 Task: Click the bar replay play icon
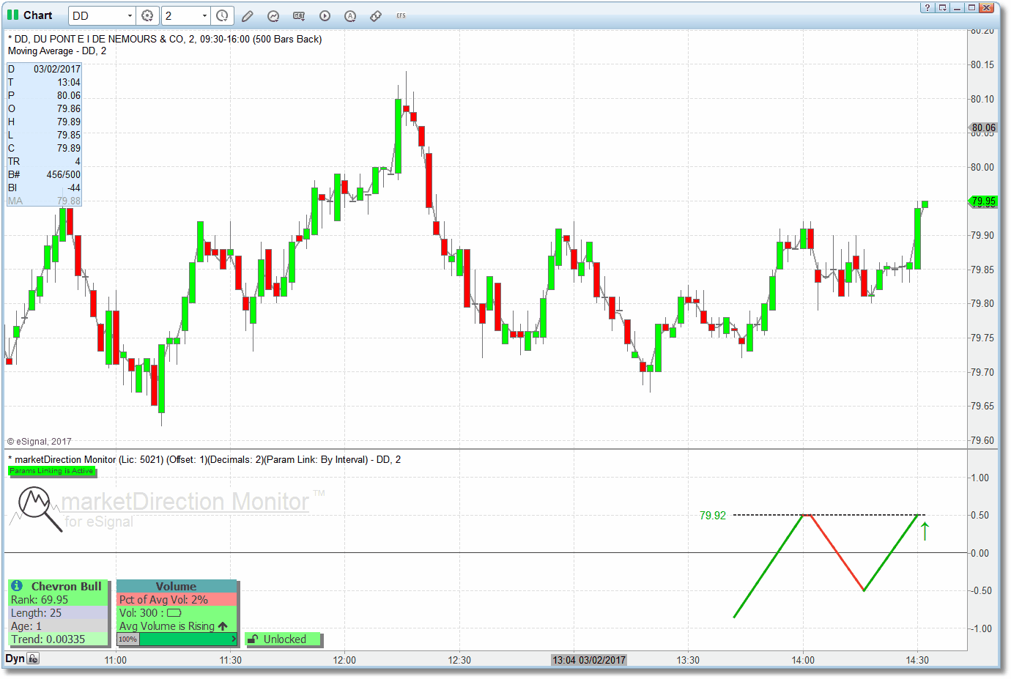click(325, 15)
